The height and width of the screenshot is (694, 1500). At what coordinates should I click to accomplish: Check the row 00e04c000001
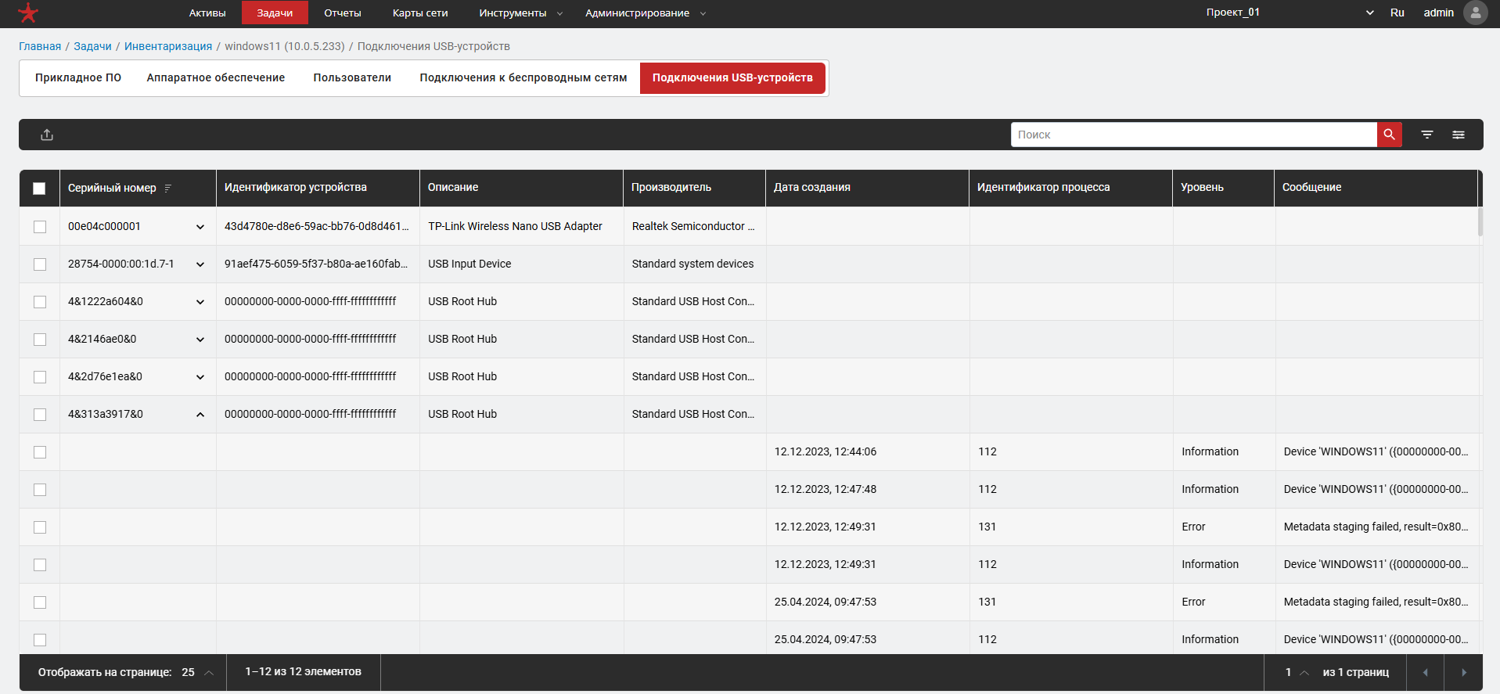click(x=40, y=227)
